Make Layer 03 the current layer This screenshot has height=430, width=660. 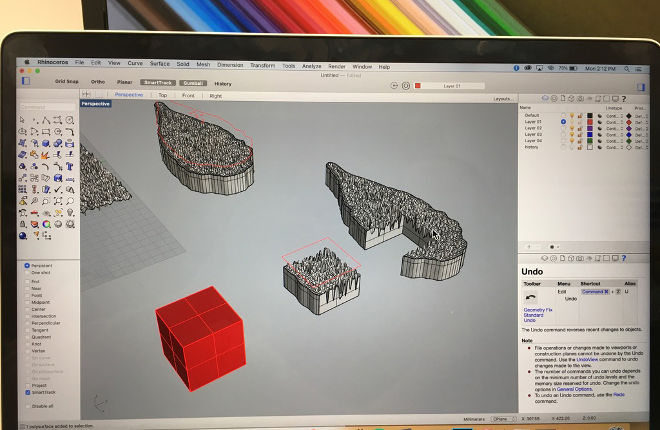(563, 135)
